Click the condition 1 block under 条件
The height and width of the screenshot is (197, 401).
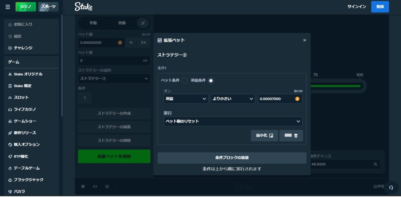point(85,98)
